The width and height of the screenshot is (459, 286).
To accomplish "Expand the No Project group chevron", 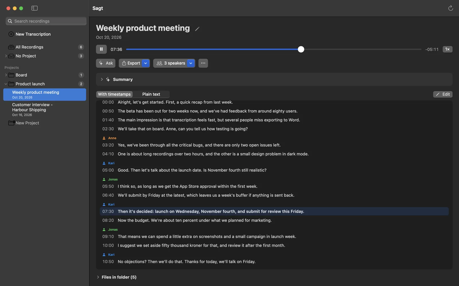I will click(x=6, y=56).
